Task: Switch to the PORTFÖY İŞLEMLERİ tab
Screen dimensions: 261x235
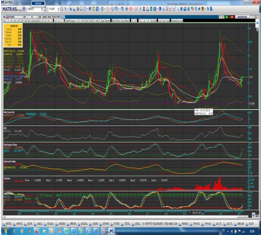Action: (x=160, y=224)
